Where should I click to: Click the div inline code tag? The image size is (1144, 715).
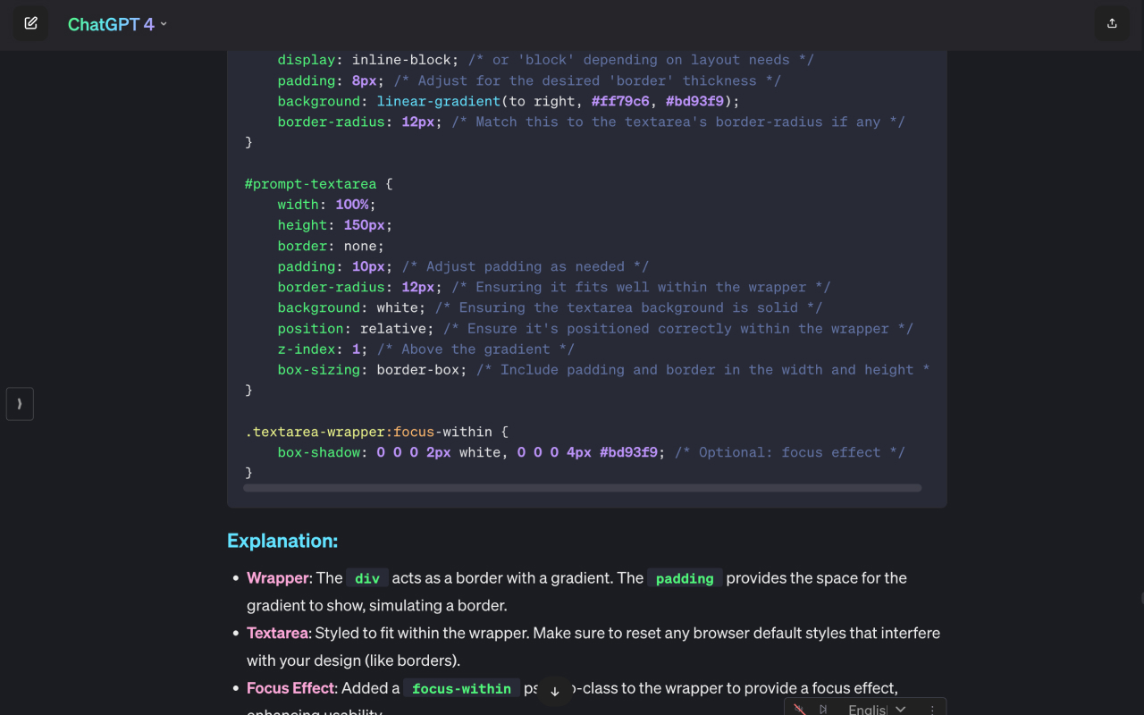pyautogui.click(x=367, y=578)
